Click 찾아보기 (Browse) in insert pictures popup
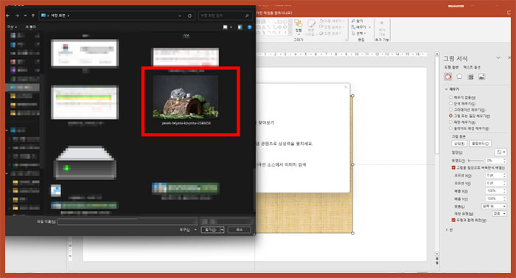 point(266,122)
